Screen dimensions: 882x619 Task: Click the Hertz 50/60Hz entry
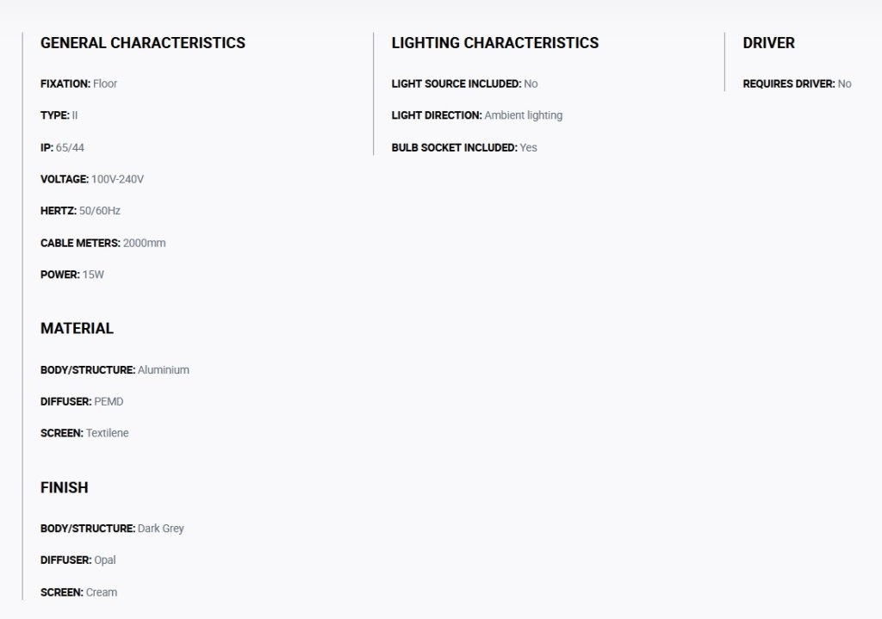80,211
